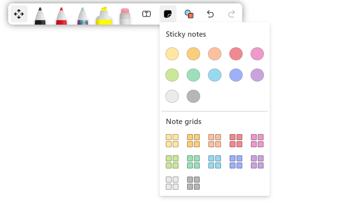Add a text box

[147, 14]
